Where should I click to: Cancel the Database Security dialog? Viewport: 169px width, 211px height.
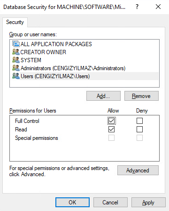pos(110,203)
